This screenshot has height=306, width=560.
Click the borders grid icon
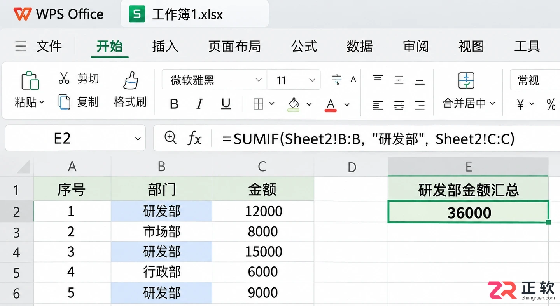tap(258, 104)
